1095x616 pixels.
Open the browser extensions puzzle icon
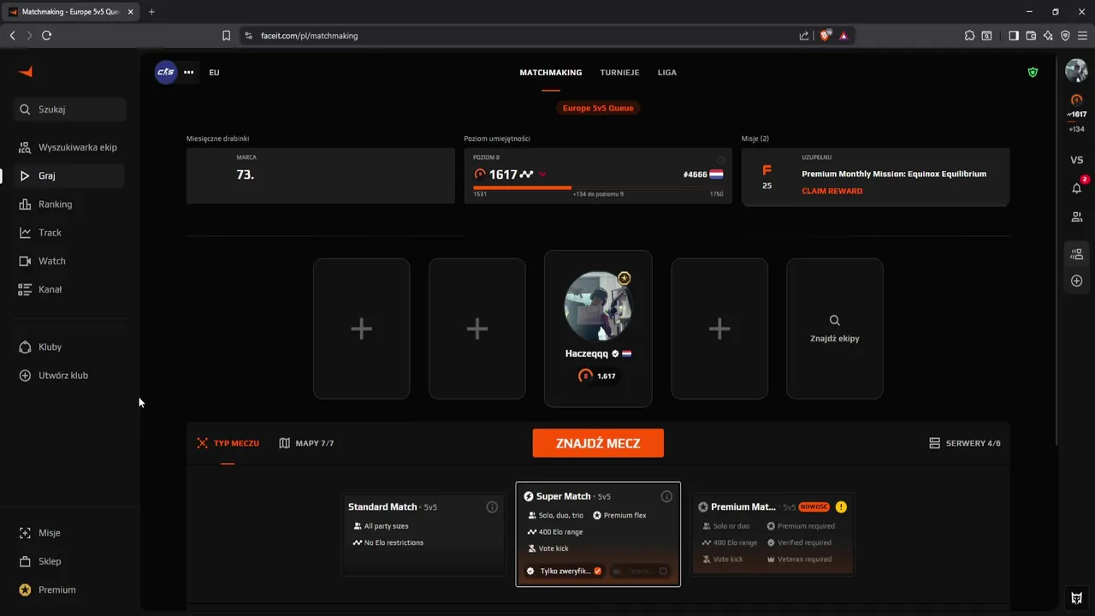(x=969, y=35)
